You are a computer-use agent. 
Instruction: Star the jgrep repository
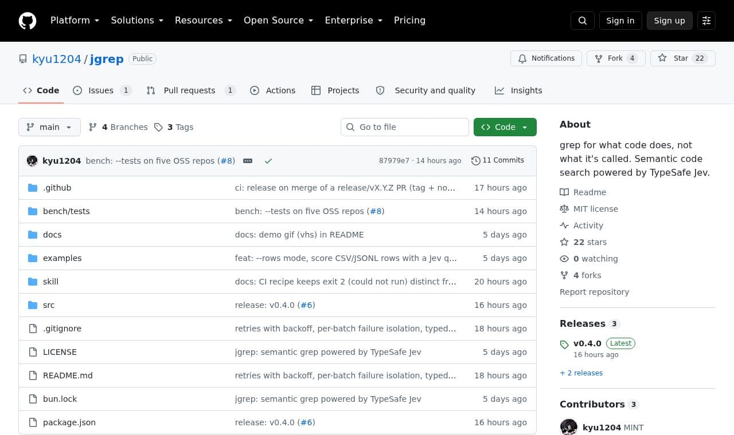click(x=682, y=58)
